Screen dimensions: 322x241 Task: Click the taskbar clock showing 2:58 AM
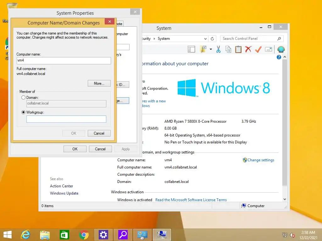(308, 235)
